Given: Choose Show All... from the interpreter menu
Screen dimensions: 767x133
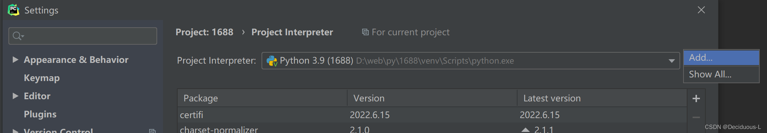Looking at the screenshot, I should coord(721,74).
